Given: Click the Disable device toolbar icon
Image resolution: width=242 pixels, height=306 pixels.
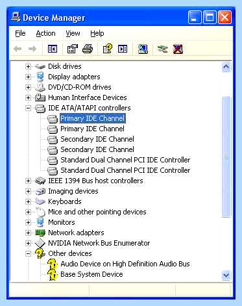Looking at the screenshot, I should (x=163, y=49).
